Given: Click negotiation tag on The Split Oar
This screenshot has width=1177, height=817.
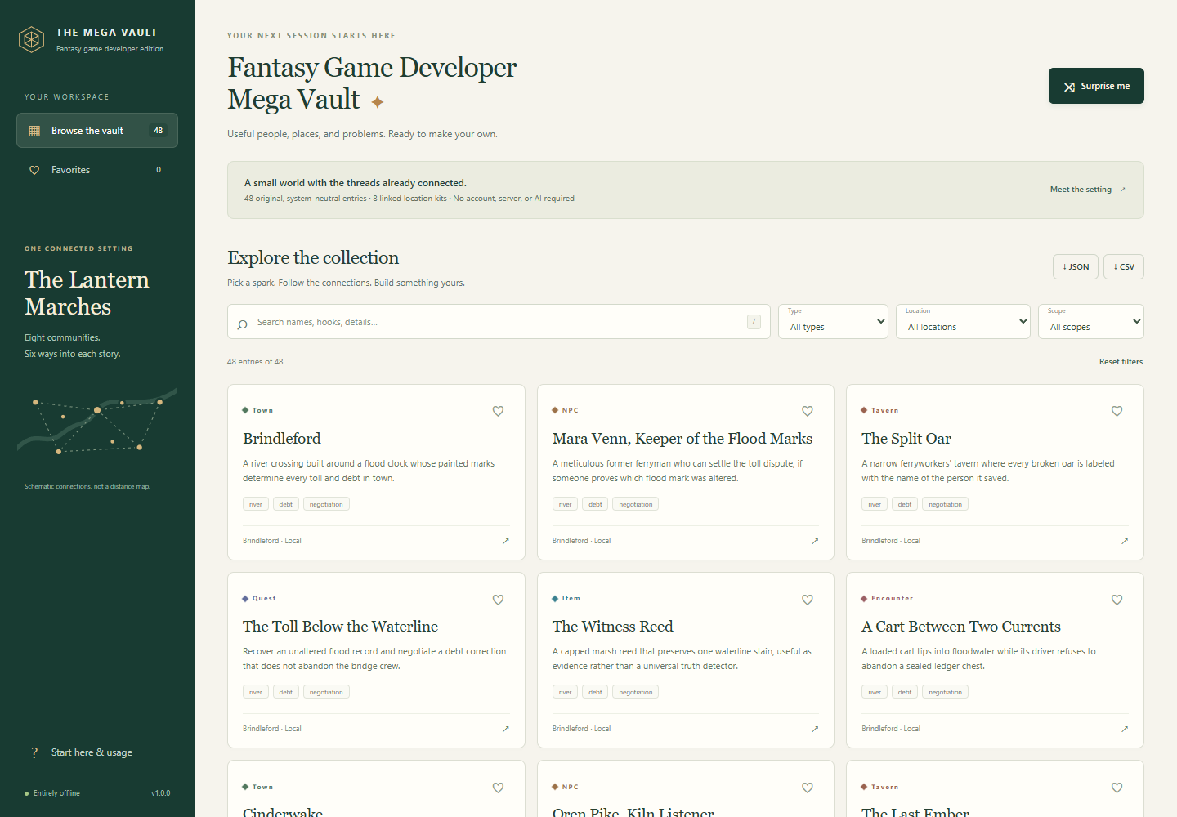Looking at the screenshot, I should pos(945,504).
